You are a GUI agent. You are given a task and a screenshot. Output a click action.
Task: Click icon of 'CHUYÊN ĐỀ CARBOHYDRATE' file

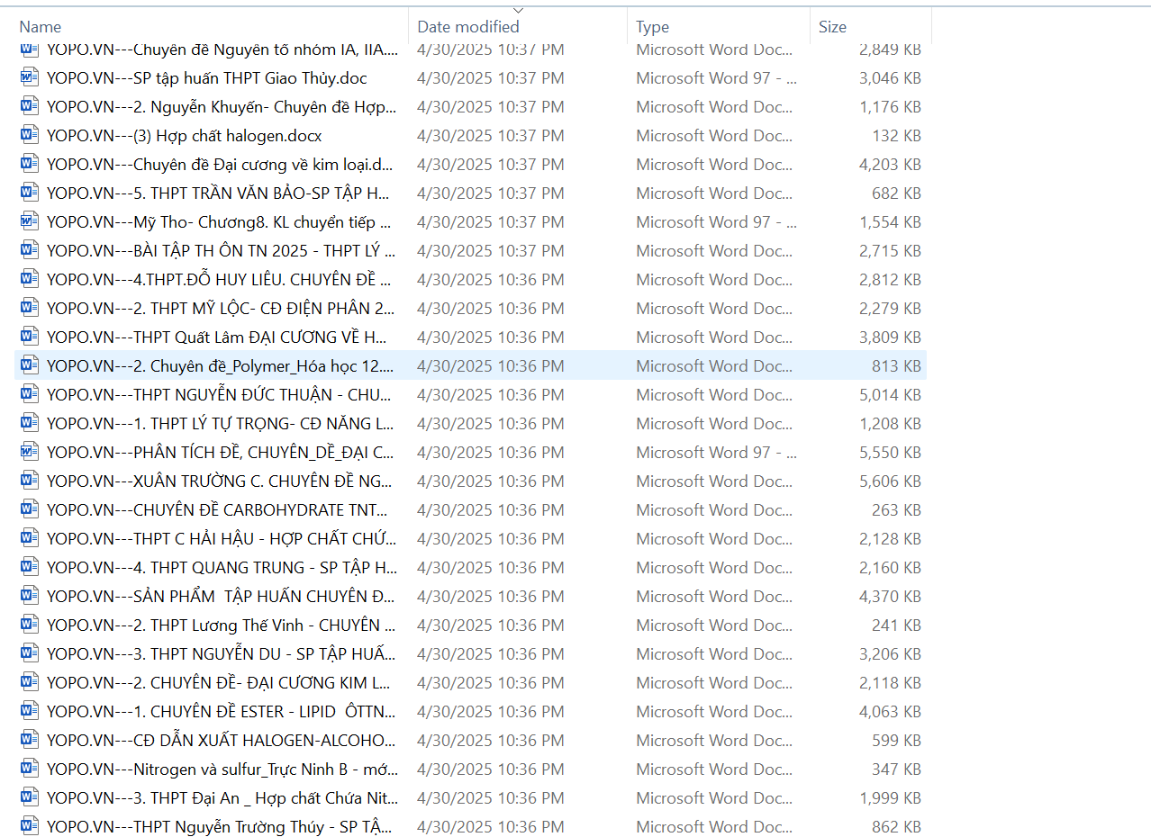point(30,510)
